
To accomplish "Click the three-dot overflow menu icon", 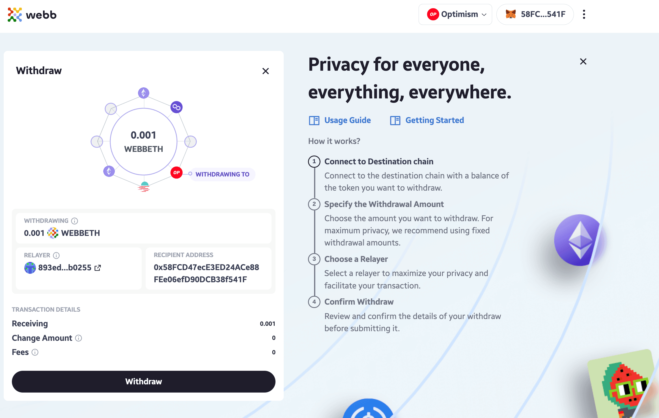I will tap(584, 14).
